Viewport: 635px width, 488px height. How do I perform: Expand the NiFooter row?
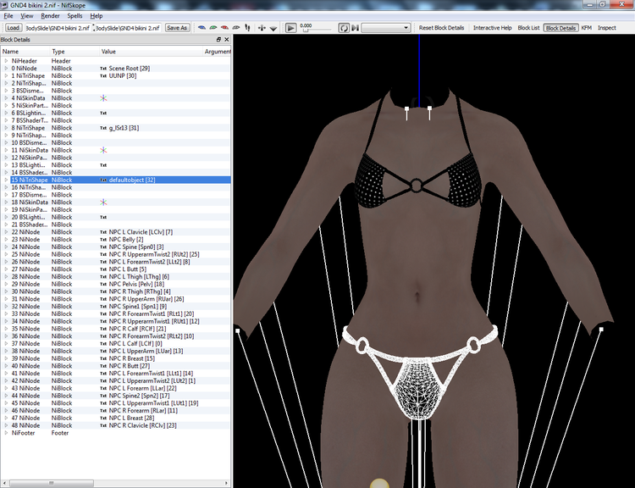point(6,433)
